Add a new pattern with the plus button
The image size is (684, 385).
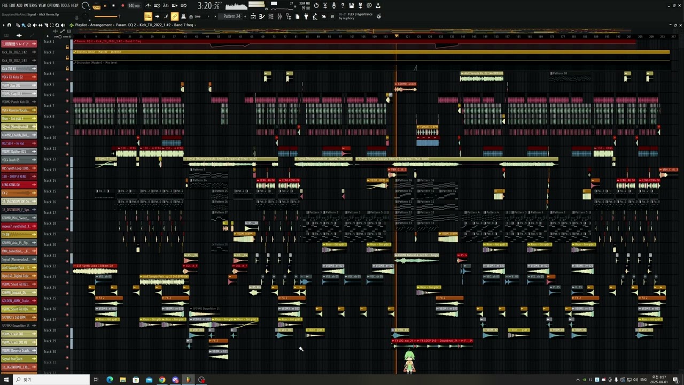[x=245, y=17]
